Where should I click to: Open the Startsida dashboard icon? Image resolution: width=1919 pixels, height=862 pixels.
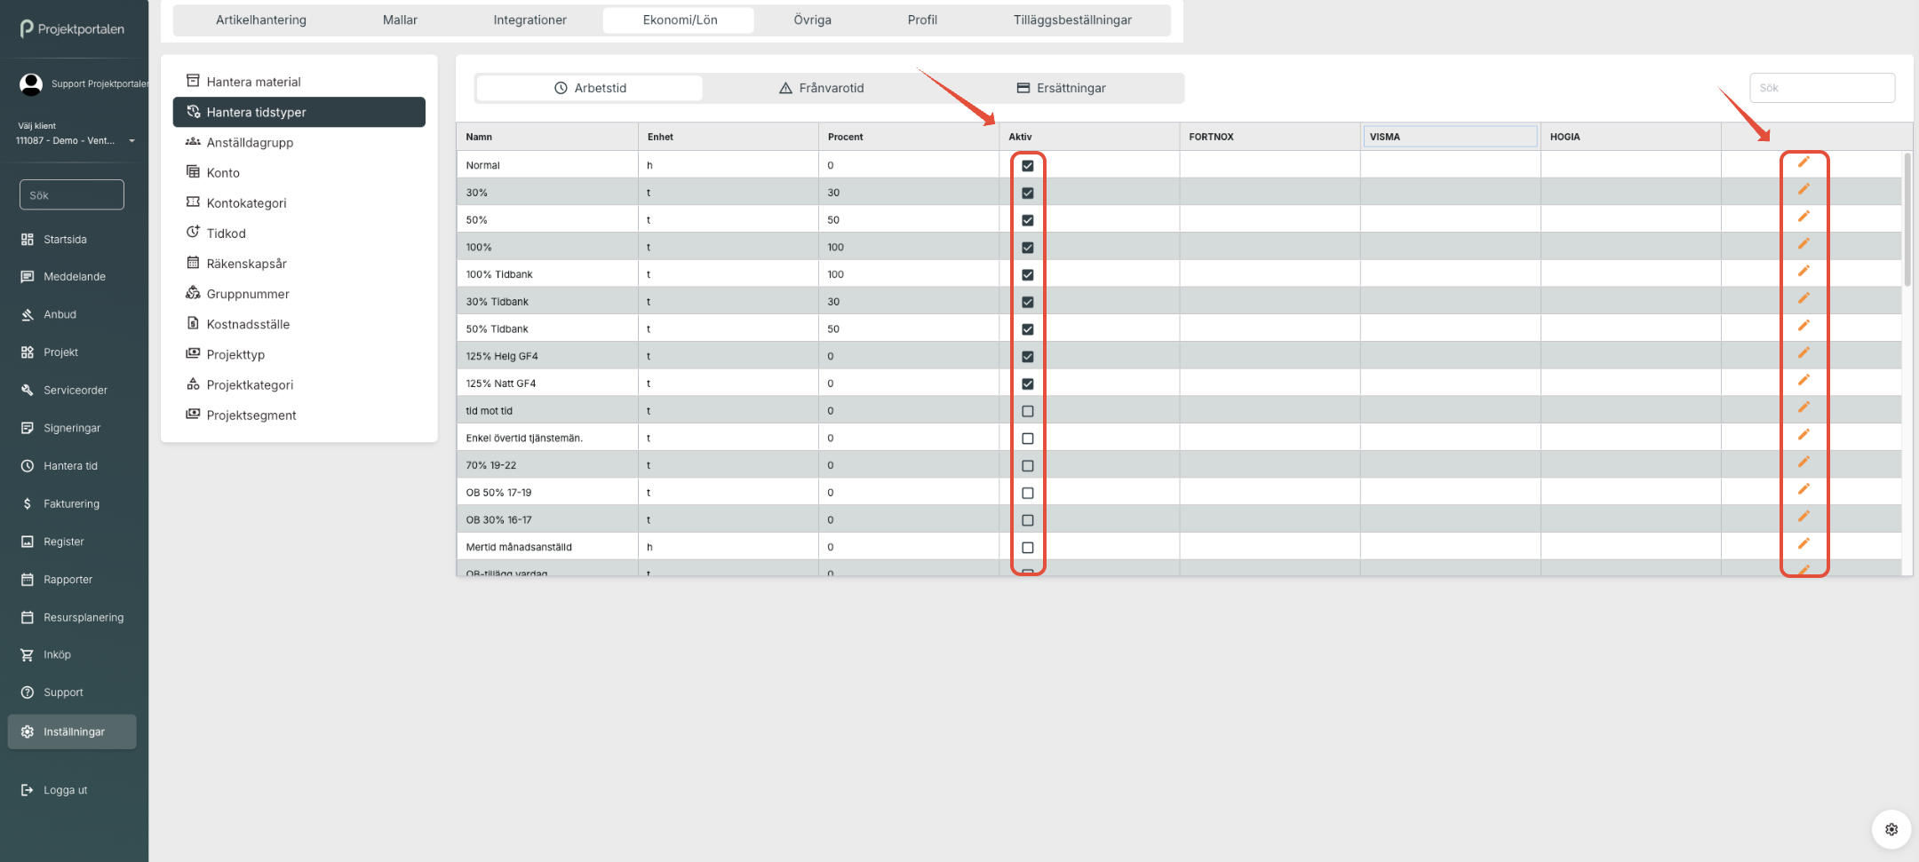[28, 240]
